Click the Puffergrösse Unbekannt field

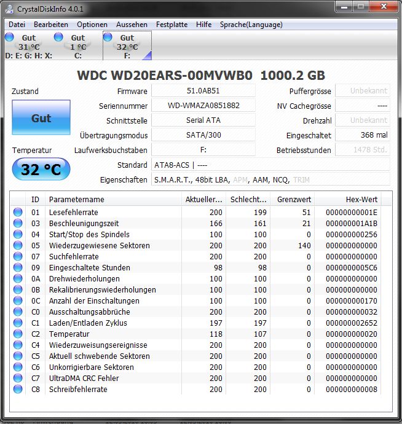tap(363, 91)
